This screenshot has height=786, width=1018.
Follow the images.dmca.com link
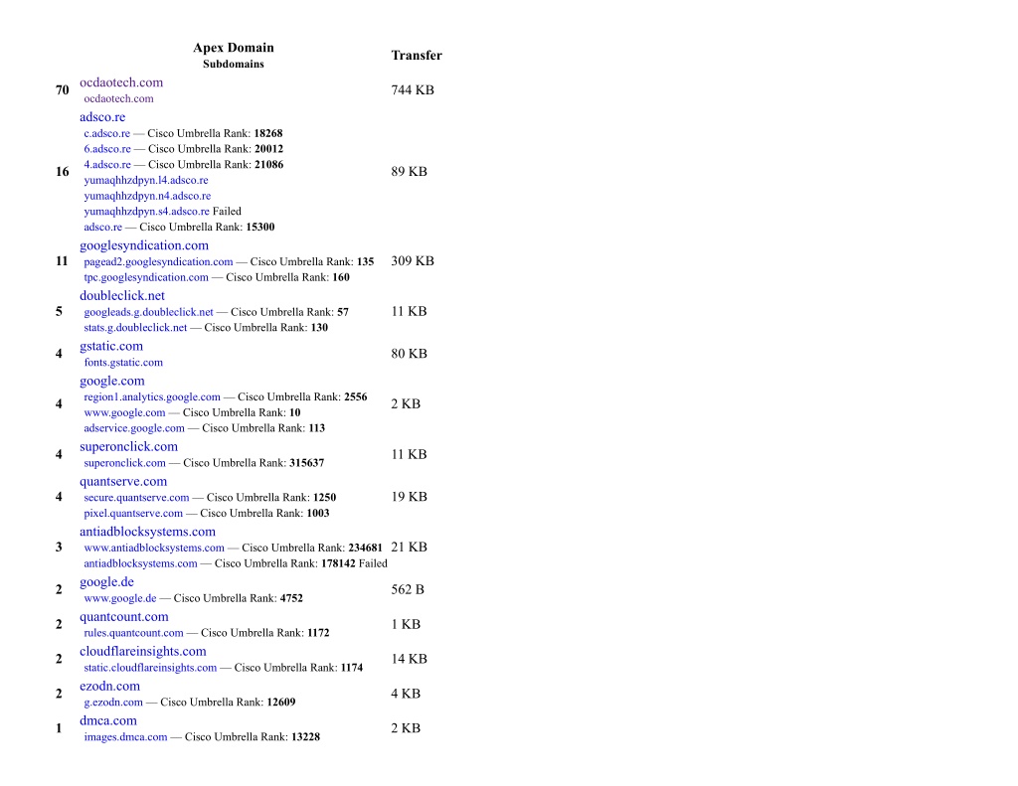tap(125, 736)
